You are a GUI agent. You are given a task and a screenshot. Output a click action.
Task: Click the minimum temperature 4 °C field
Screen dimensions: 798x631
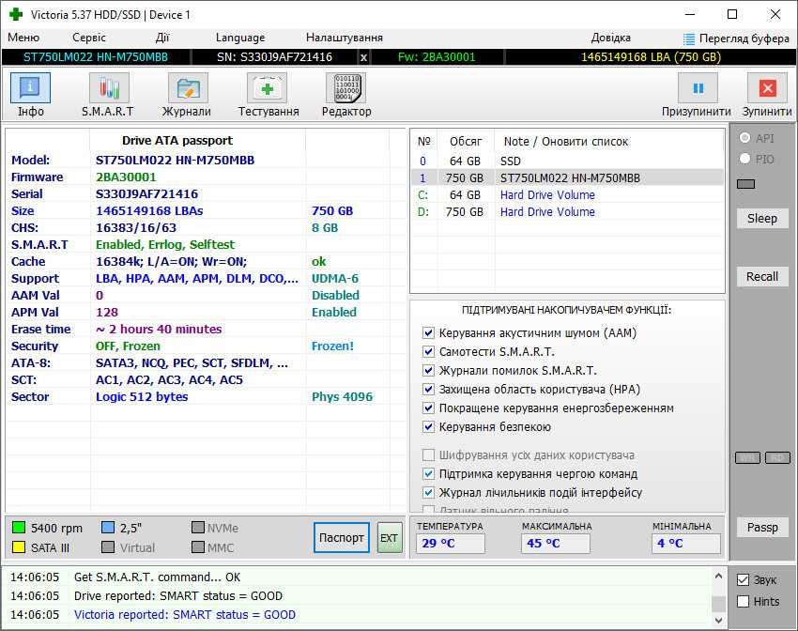686,544
